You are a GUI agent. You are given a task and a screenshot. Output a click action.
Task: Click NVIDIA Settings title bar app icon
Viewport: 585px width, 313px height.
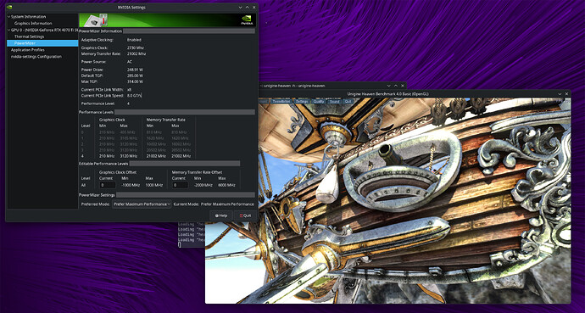coord(9,7)
